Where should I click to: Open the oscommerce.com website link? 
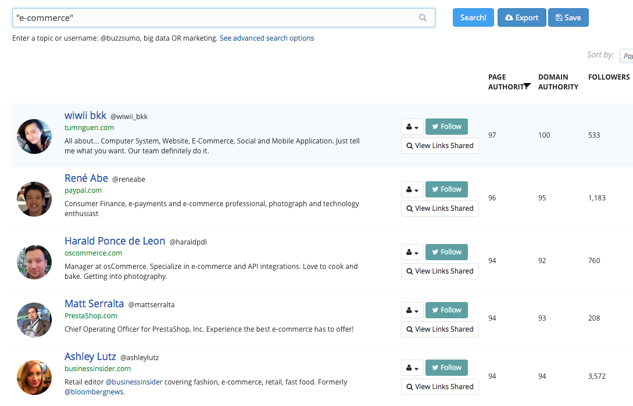click(x=94, y=253)
